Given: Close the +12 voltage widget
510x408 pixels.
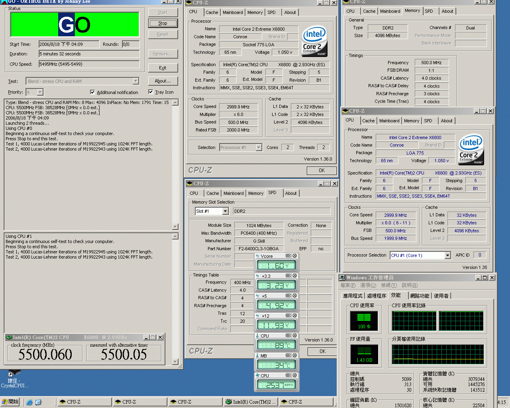Looking at the screenshot, I should (295, 316).
